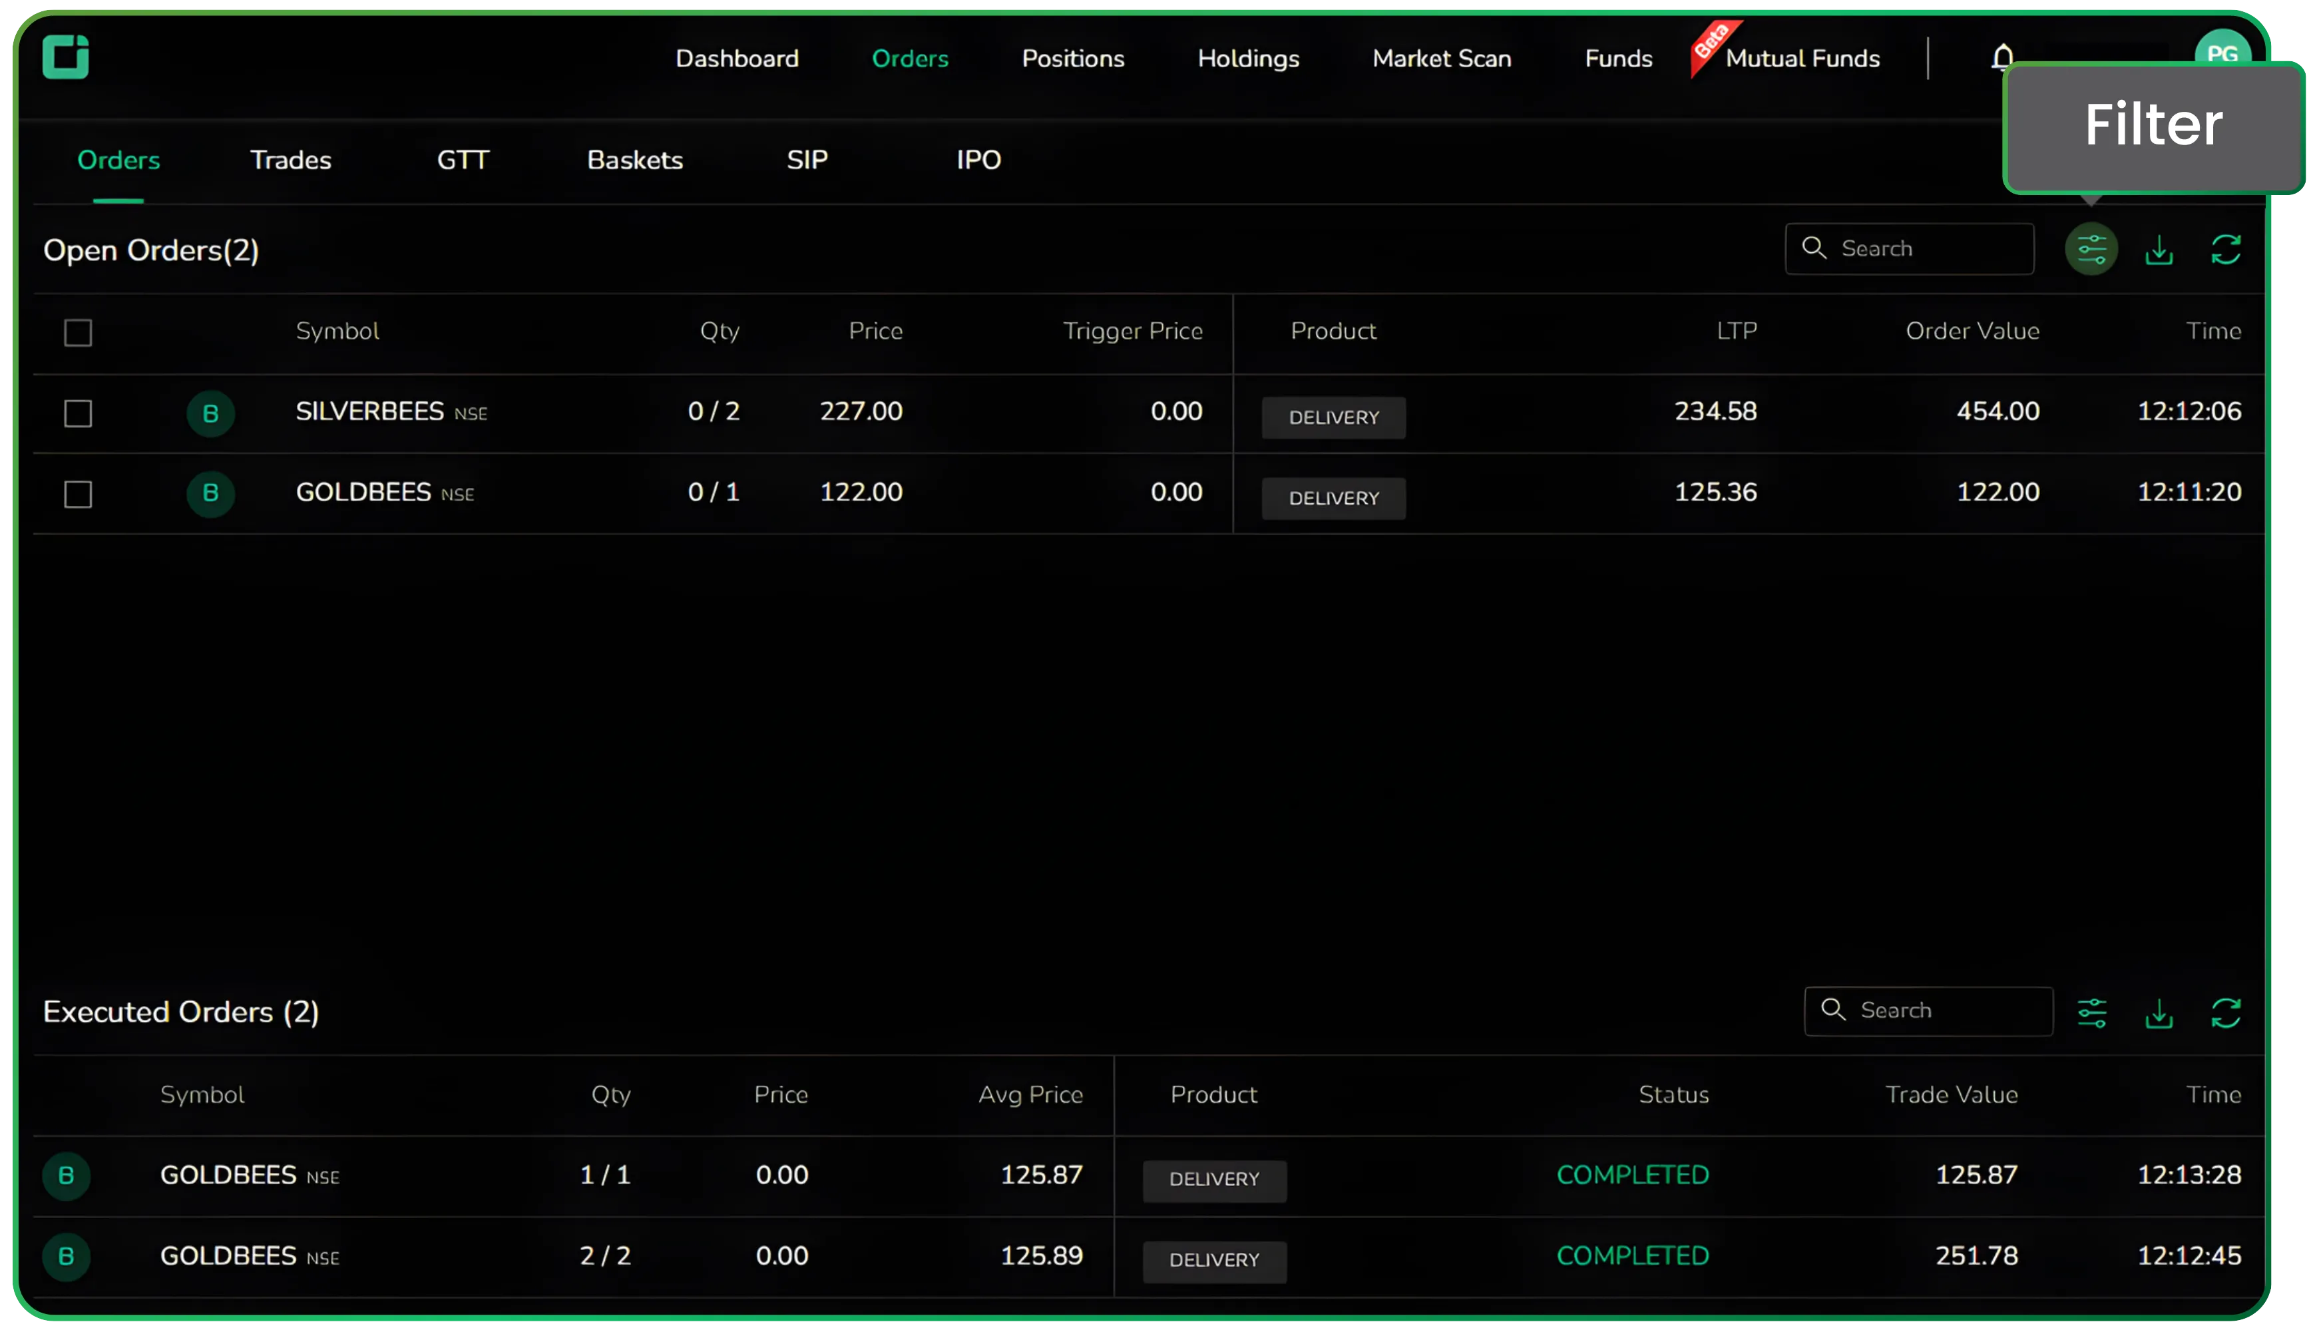Switch to the GTT tab
The height and width of the screenshot is (1336, 2313).
tap(461, 158)
